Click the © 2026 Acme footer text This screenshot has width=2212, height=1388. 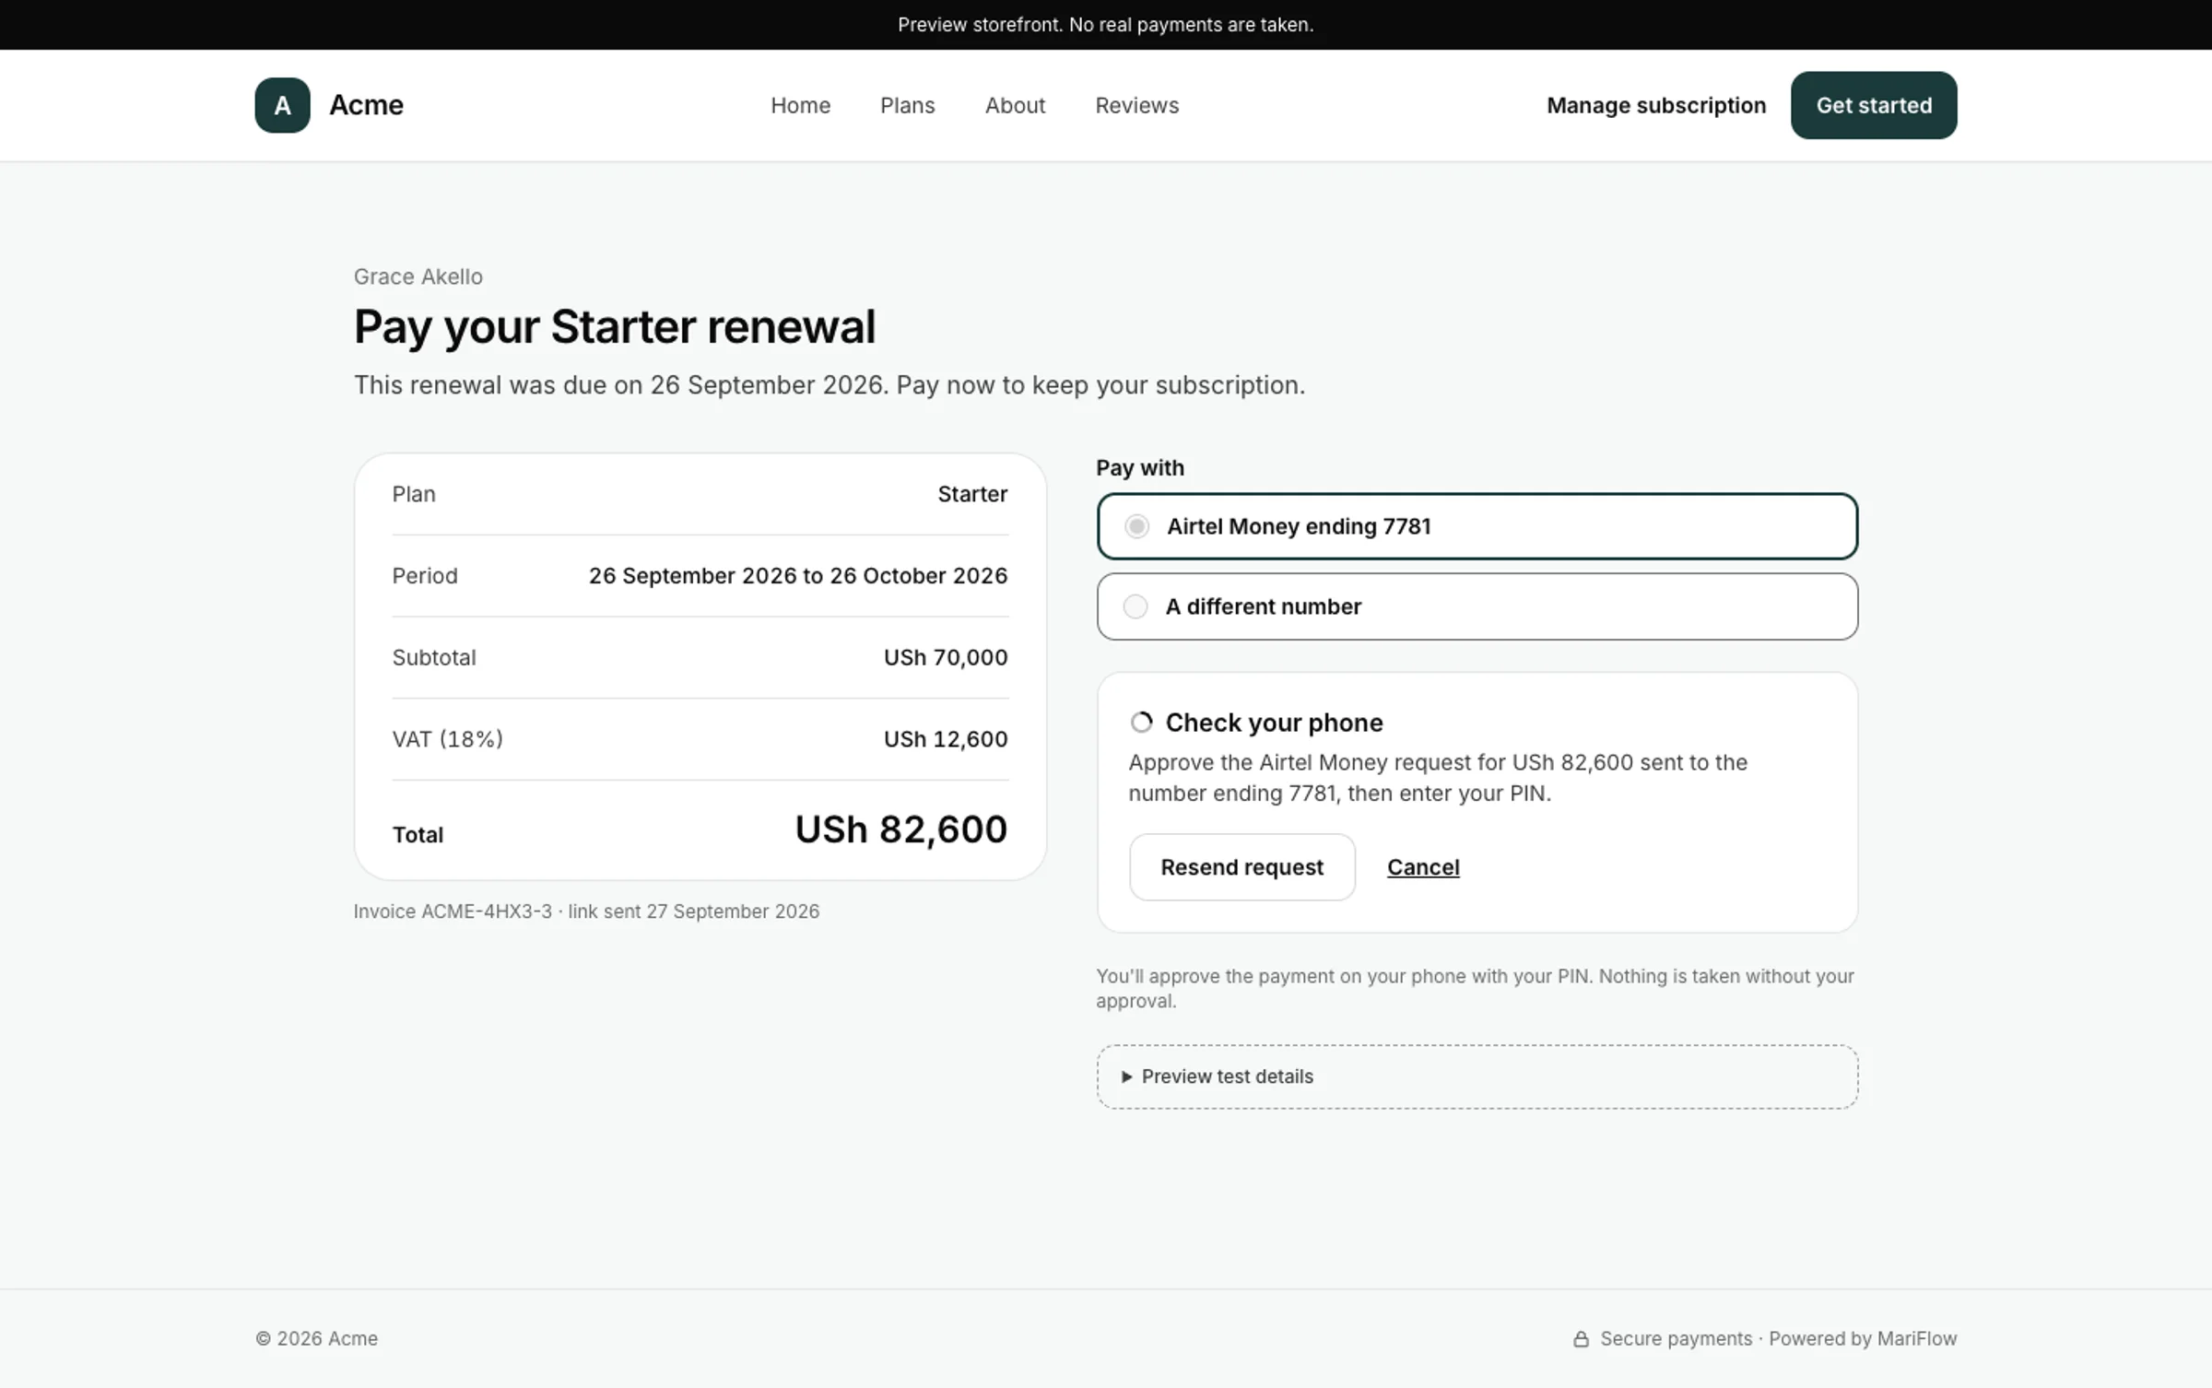[x=316, y=1339]
